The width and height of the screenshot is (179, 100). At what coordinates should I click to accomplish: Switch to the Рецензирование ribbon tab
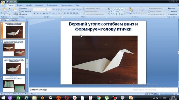pos(67,5)
